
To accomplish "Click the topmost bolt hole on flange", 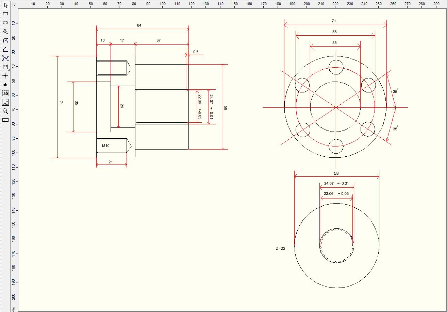I will [336, 67].
